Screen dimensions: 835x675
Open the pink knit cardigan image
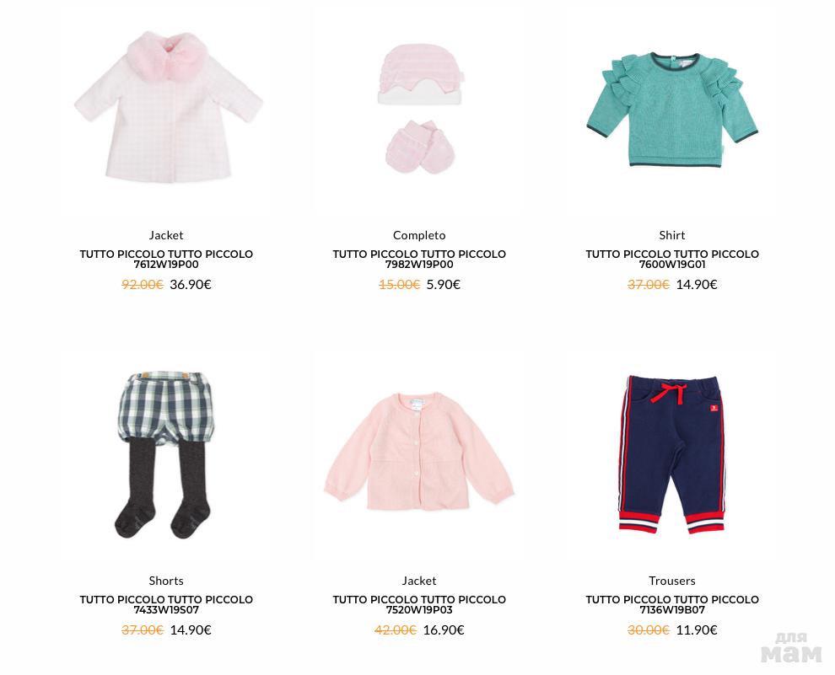click(x=419, y=452)
